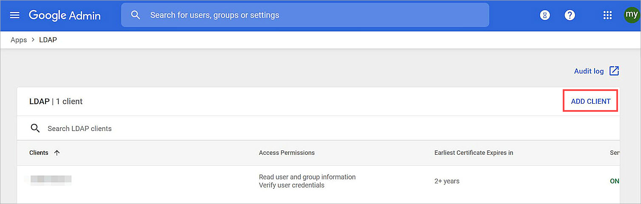Open the account avatar labeled my

pyautogui.click(x=631, y=15)
